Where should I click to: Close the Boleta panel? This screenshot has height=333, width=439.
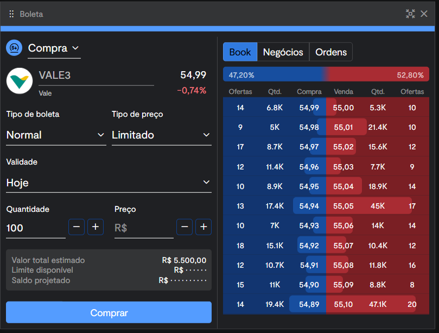424,14
